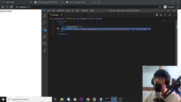Close the Icons - Material Design browser tab
The image size is (181, 102).
(x=94, y=2)
